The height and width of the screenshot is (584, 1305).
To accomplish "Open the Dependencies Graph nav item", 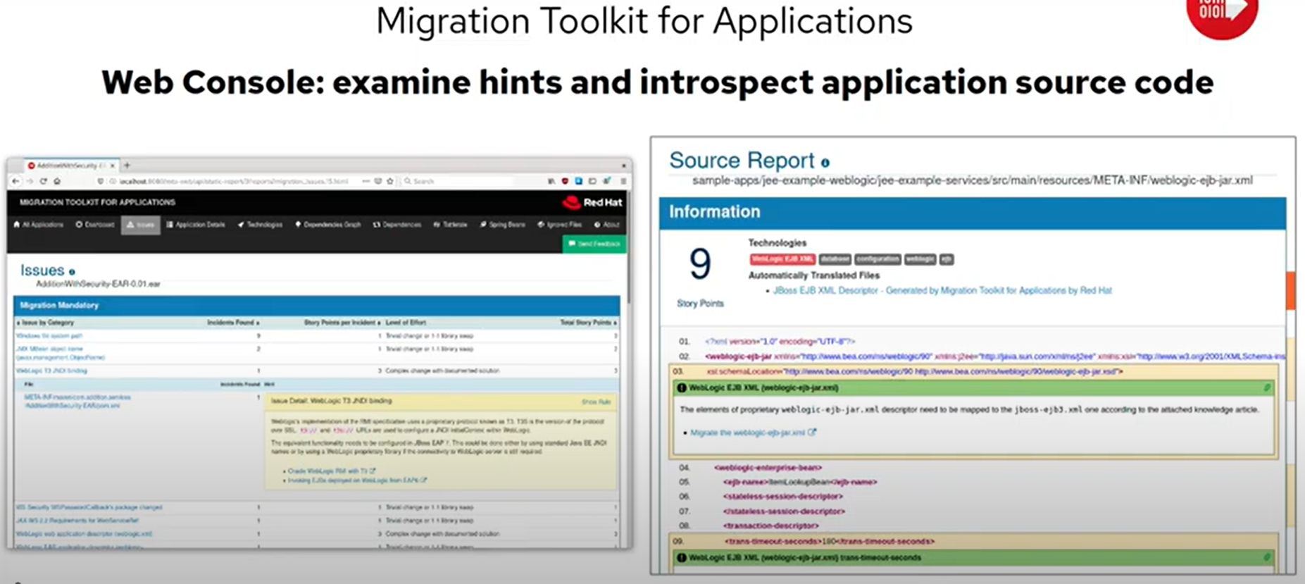I will tap(328, 225).
